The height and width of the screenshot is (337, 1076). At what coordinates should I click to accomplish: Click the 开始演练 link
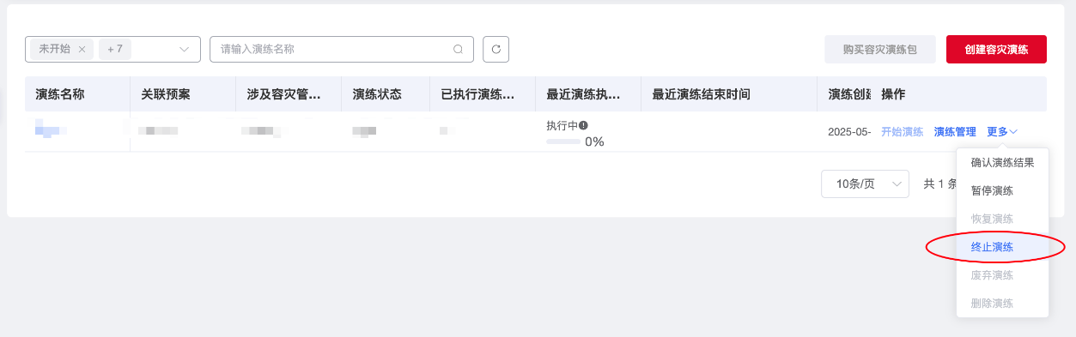coord(902,132)
